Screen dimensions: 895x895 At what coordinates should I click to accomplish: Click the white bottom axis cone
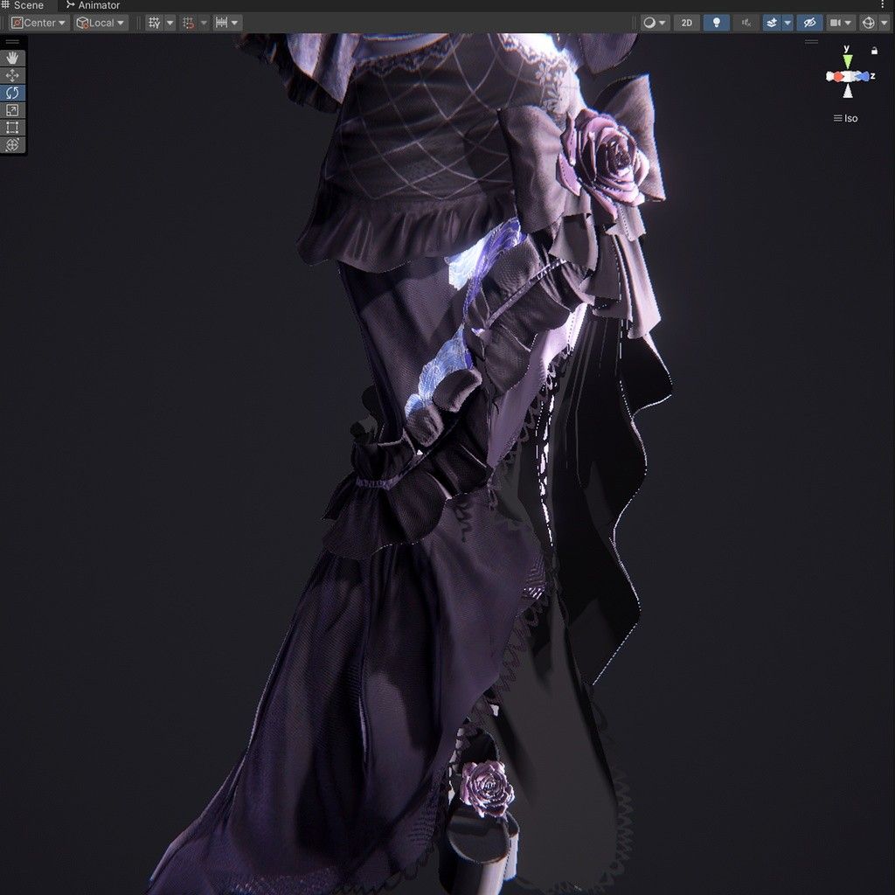[848, 91]
